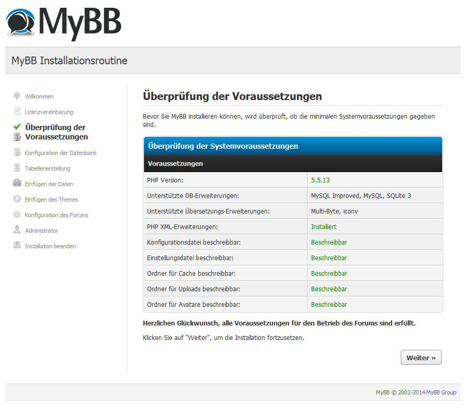This screenshot has height=411, width=466.
Task: Select the Willkommen step label
Action: pos(39,96)
